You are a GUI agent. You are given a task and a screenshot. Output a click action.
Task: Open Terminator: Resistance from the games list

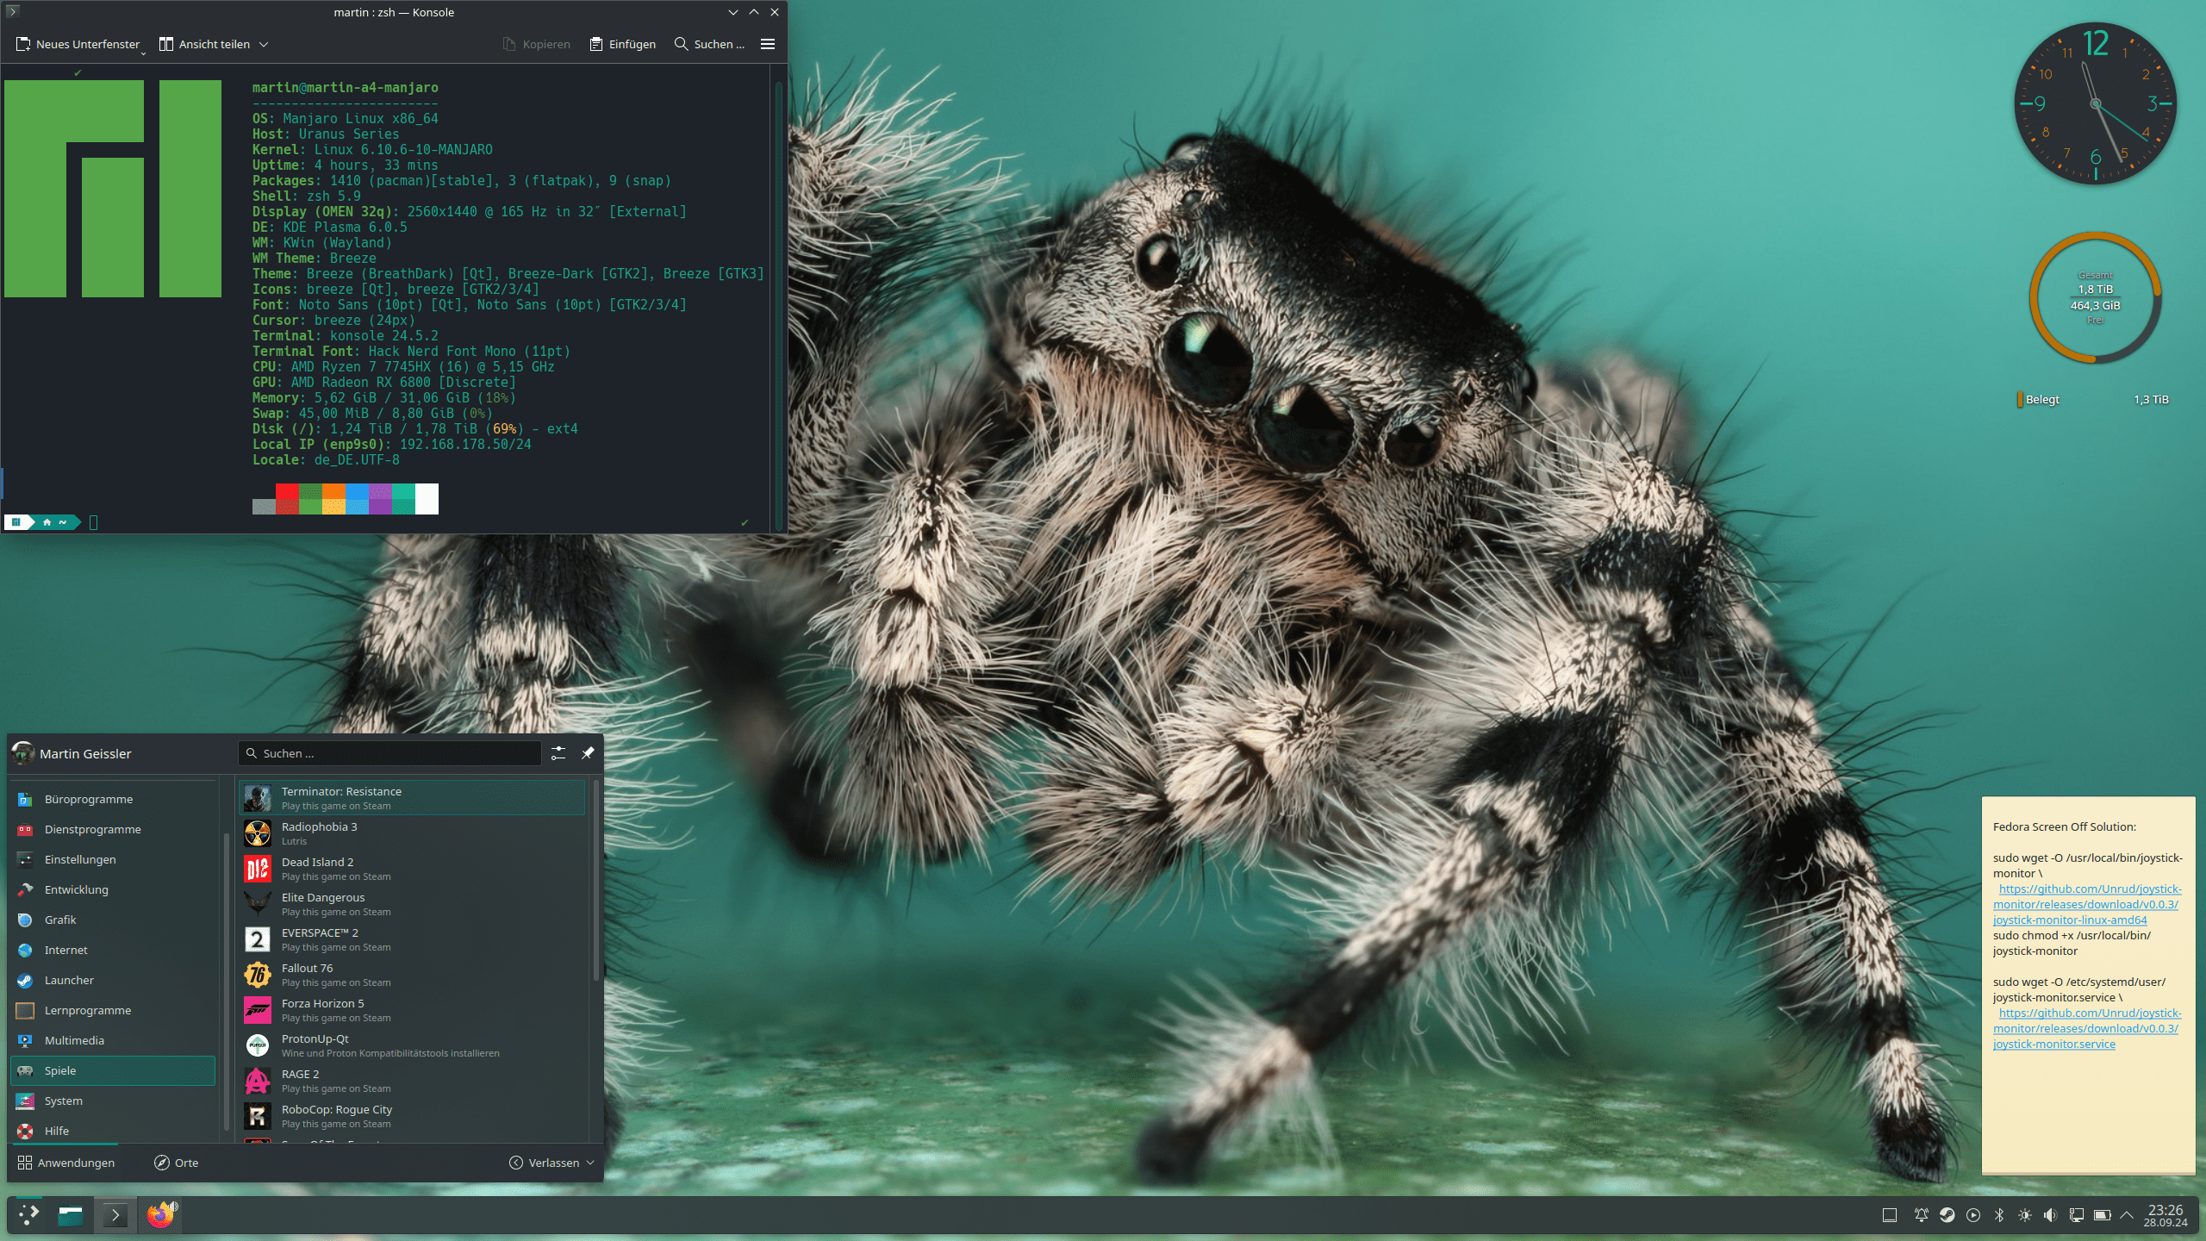click(412, 798)
